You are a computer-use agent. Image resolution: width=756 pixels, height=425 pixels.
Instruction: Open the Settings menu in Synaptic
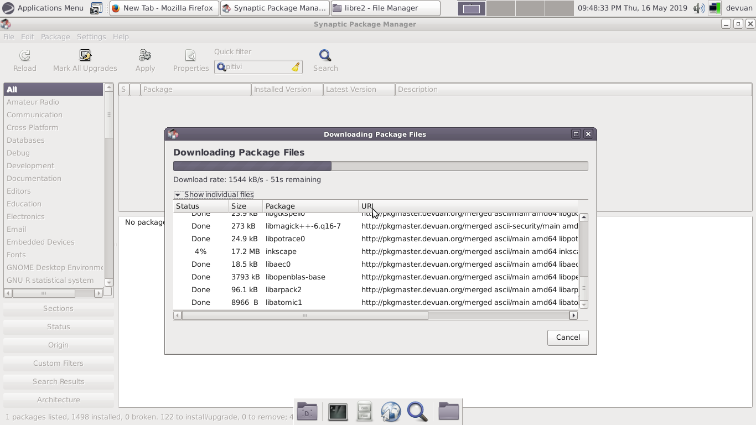[x=91, y=37]
